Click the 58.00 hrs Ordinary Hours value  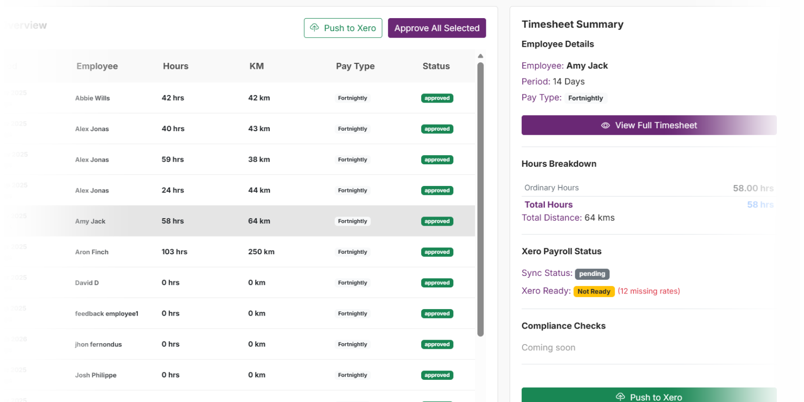pos(753,188)
